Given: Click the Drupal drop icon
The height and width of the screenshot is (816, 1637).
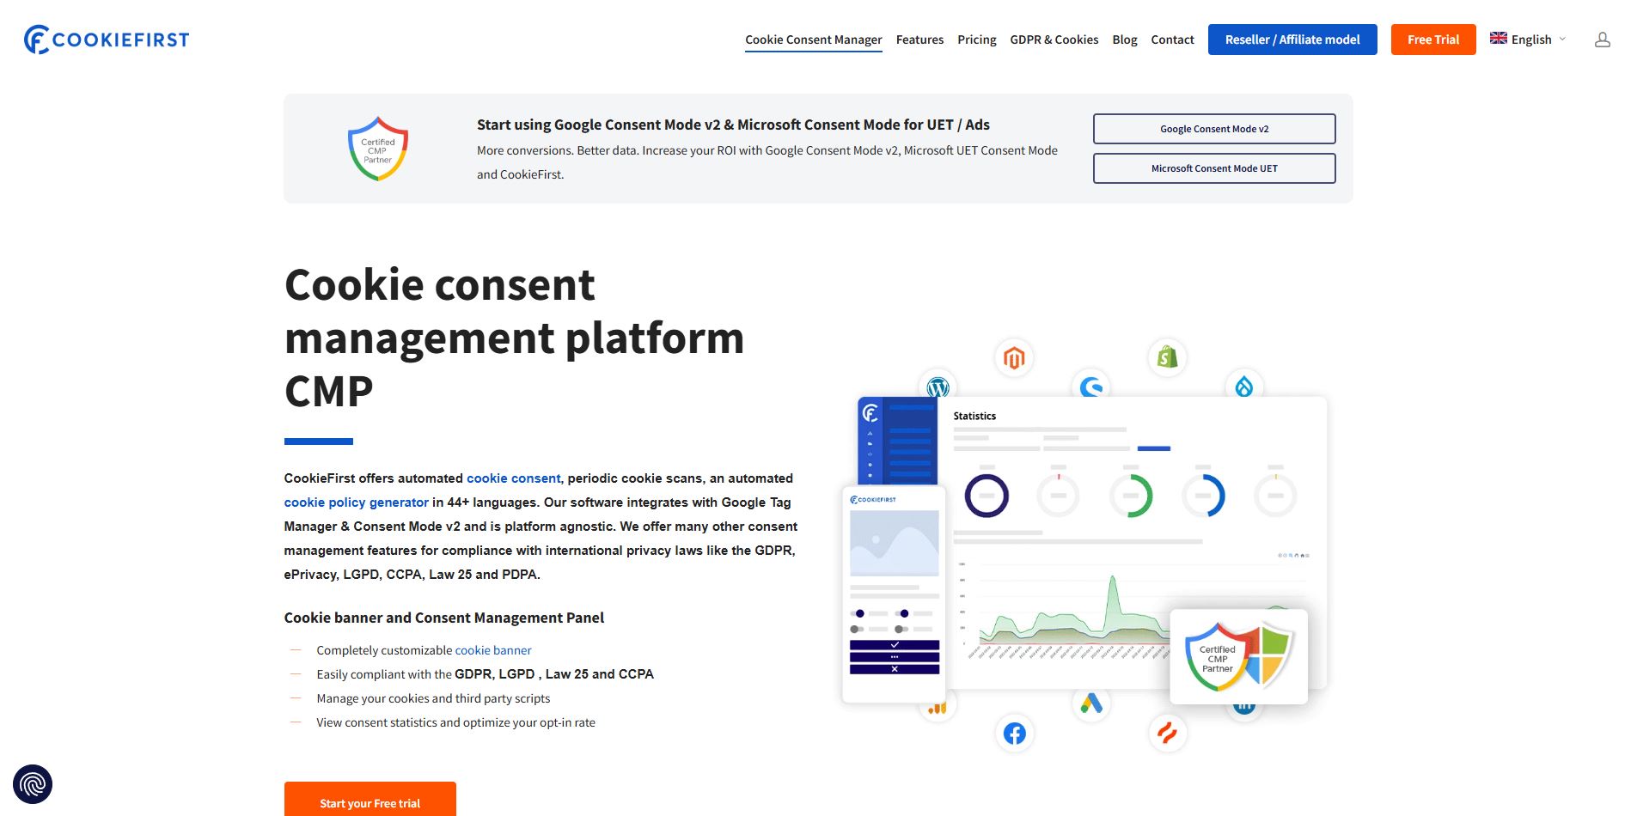Looking at the screenshot, I should click(1243, 386).
